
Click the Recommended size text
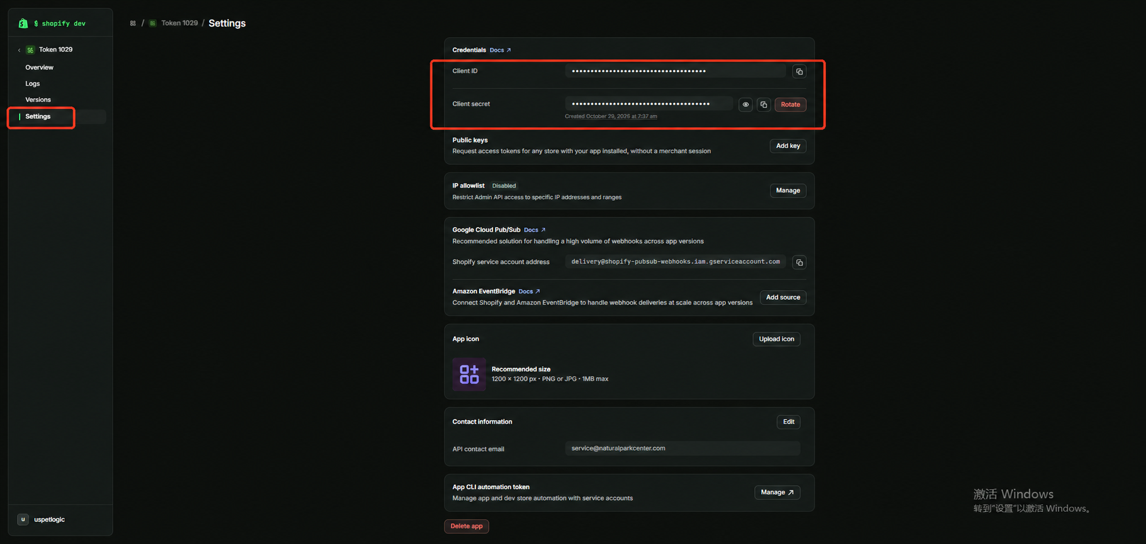[x=521, y=370]
